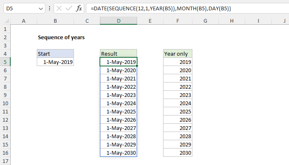
Task: Select row 3 header
Action: (x=5, y=45)
